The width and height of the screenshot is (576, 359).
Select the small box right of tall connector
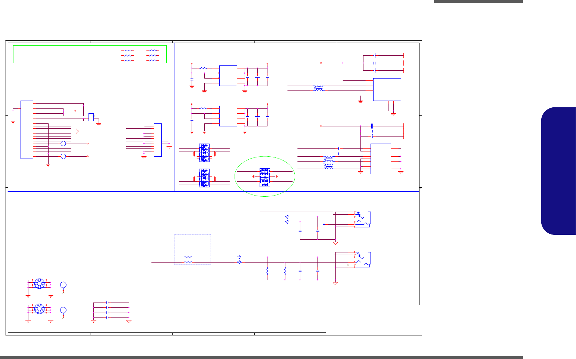(x=91, y=117)
